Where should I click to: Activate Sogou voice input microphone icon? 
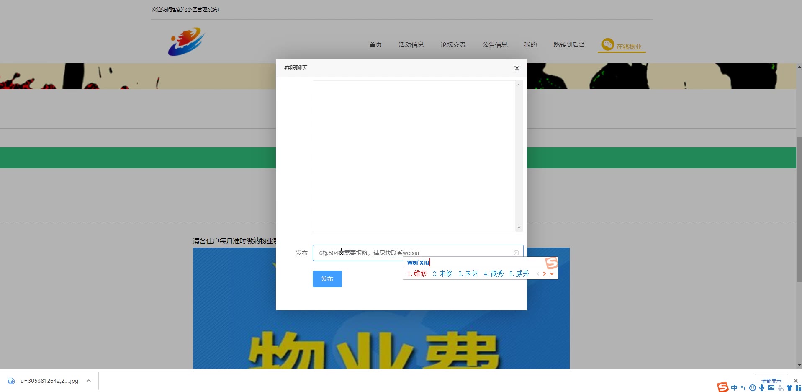coord(762,388)
